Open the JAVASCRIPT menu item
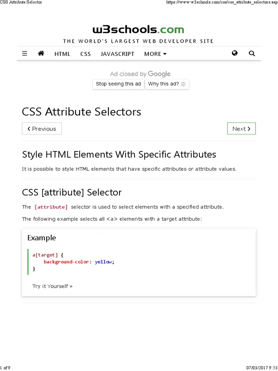Screen dimensions: 278x371 (117, 54)
